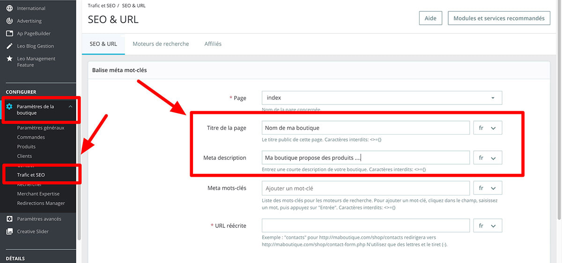Click the Paramètres de la boutique gear icon
562x263 pixels.
(x=9, y=107)
